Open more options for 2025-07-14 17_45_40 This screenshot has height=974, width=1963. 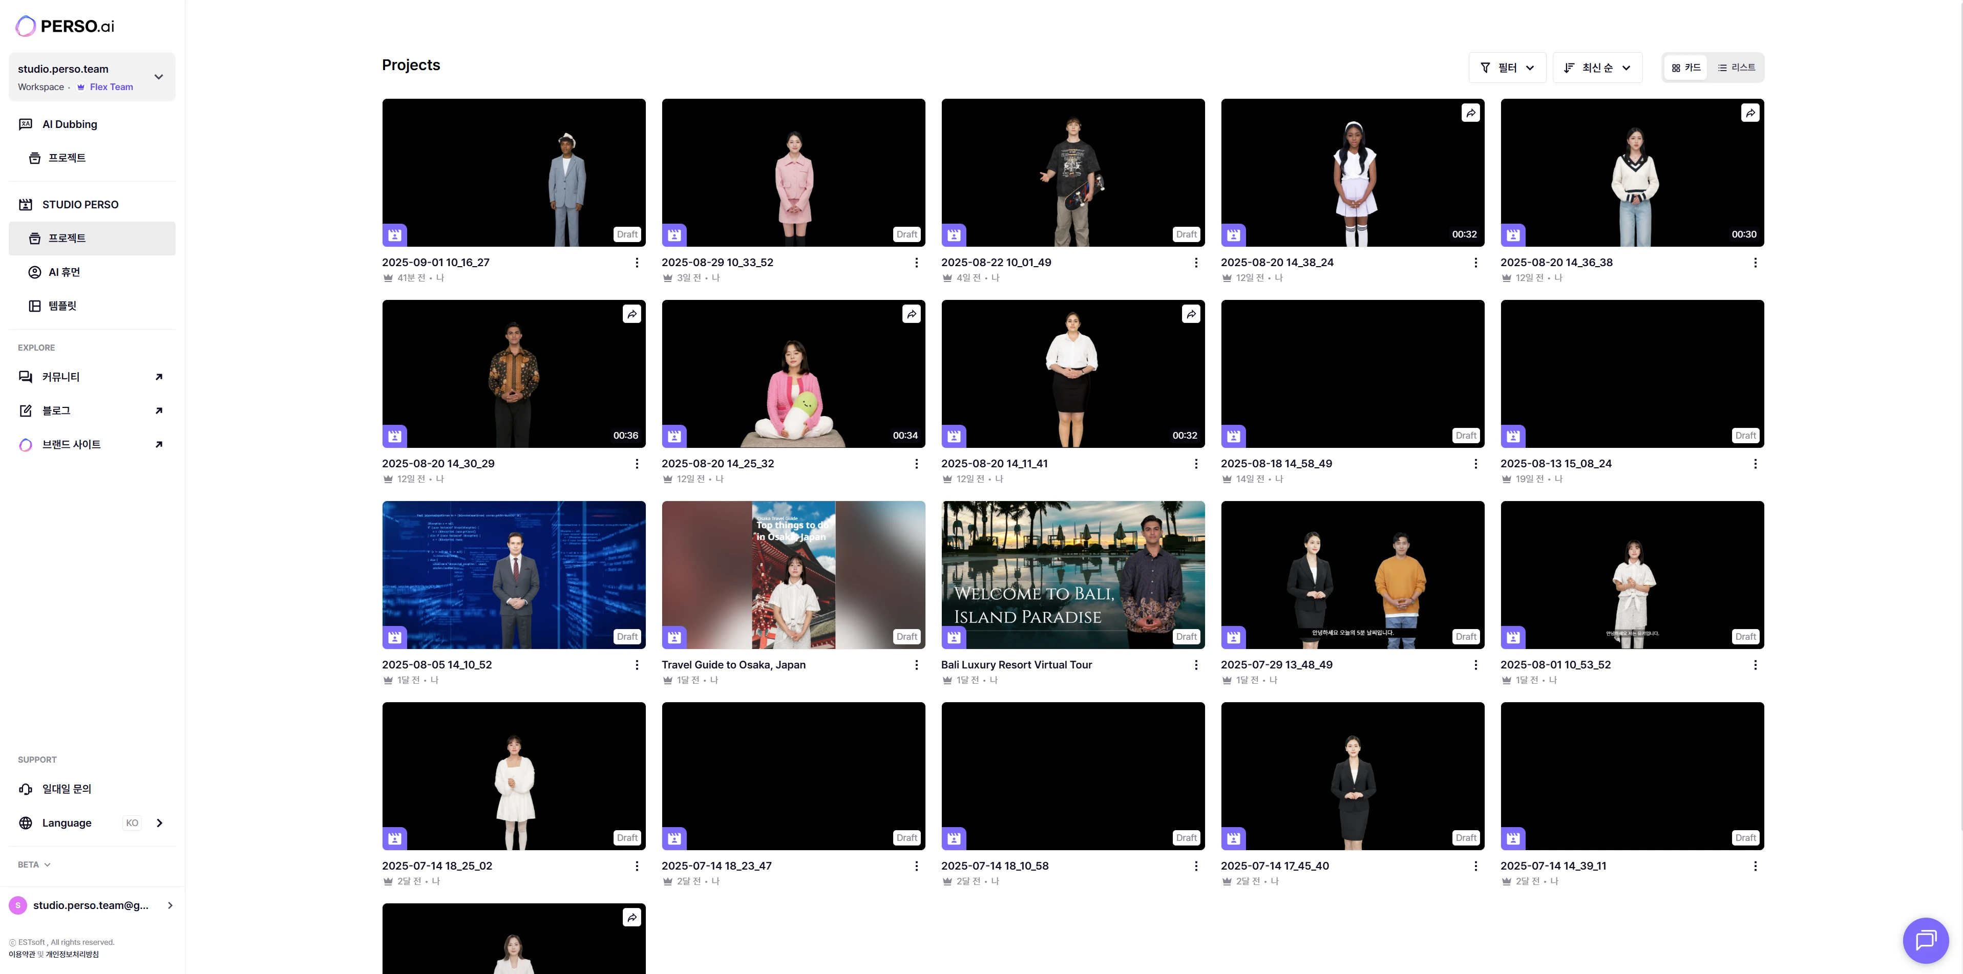coord(1475,866)
